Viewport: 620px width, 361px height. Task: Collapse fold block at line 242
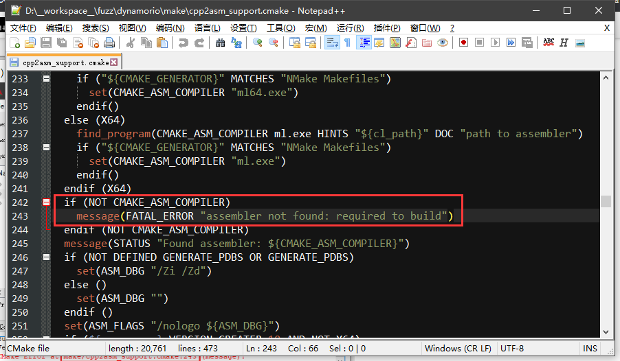click(46, 202)
